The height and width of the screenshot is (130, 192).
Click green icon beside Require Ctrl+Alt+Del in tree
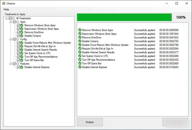[22, 46]
